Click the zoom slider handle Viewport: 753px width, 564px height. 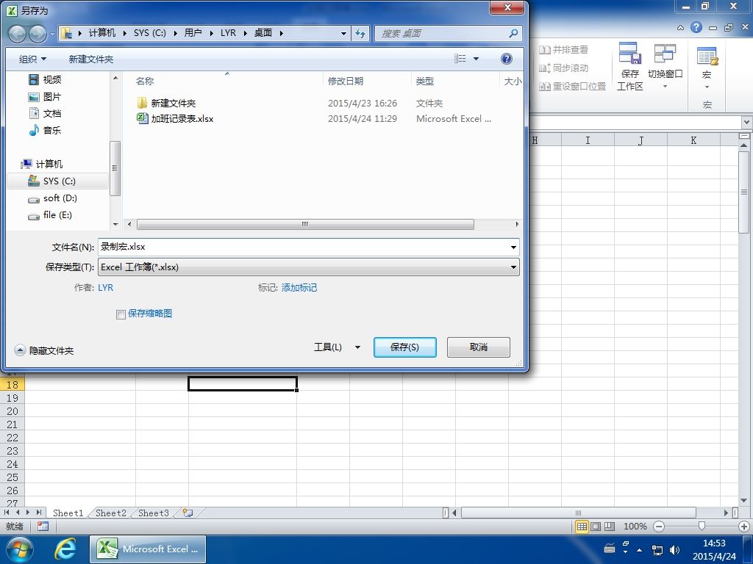702,526
